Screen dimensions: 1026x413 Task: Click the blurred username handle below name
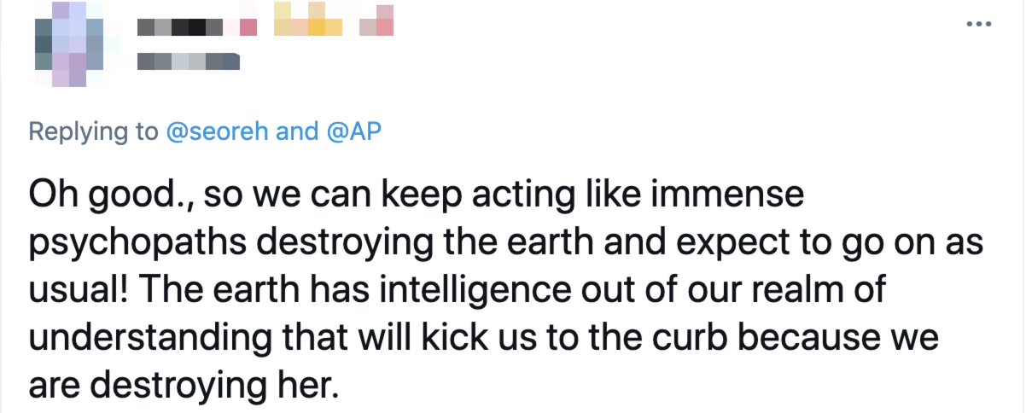tap(189, 61)
